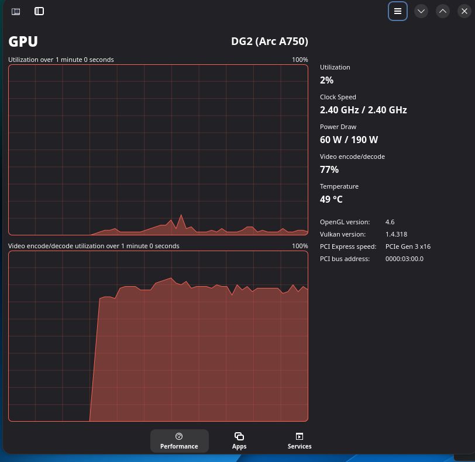This screenshot has height=462, width=475.
Task: Click the 2% Utilization value
Action: tap(326, 80)
